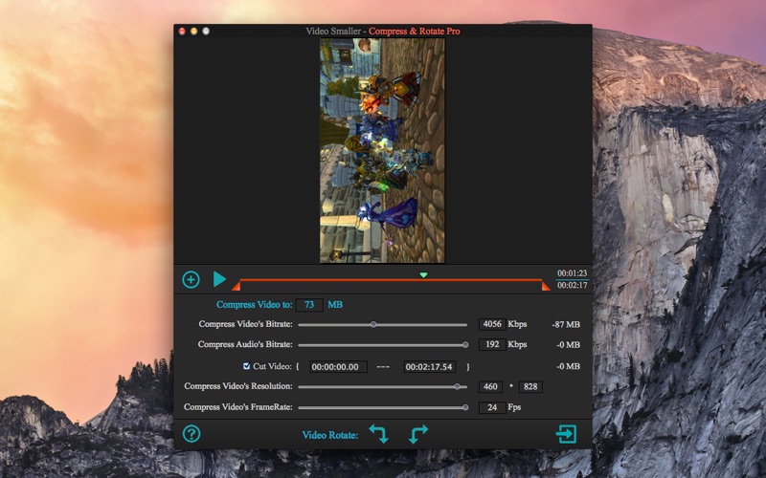Click the Compress Video's FrameRate: label
Viewport: 766px width, 478px height.
tap(237, 407)
